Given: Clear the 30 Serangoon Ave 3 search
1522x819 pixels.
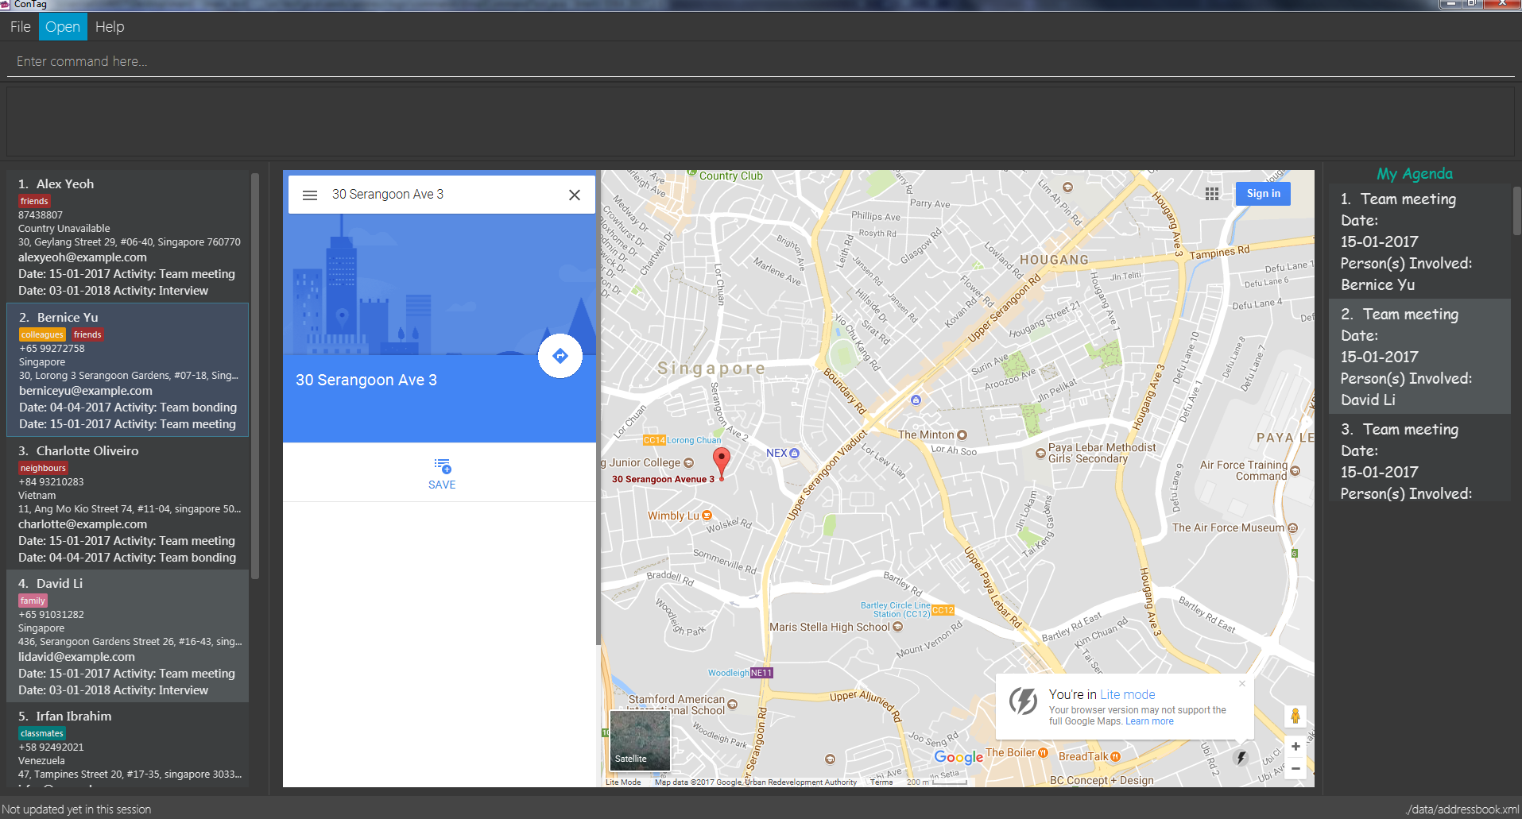Looking at the screenshot, I should click(575, 195).
